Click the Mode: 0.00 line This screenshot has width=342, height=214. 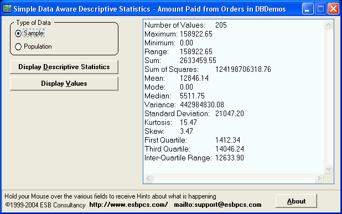pyautogui.click(x=169, y=87)
